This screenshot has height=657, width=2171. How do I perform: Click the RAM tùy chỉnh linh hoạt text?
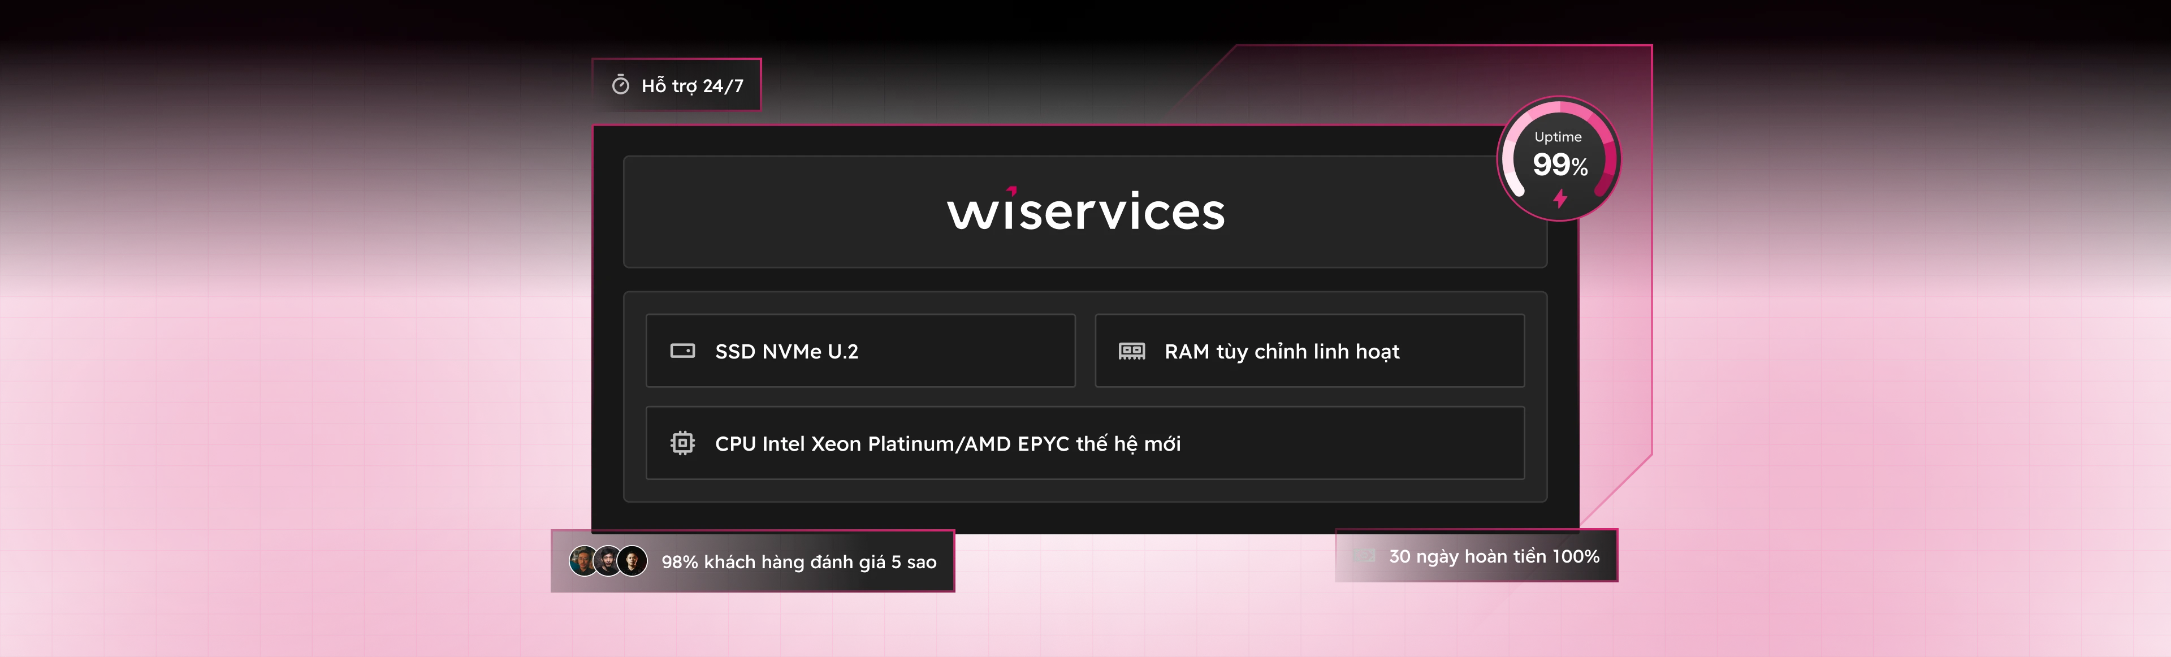1282,351
